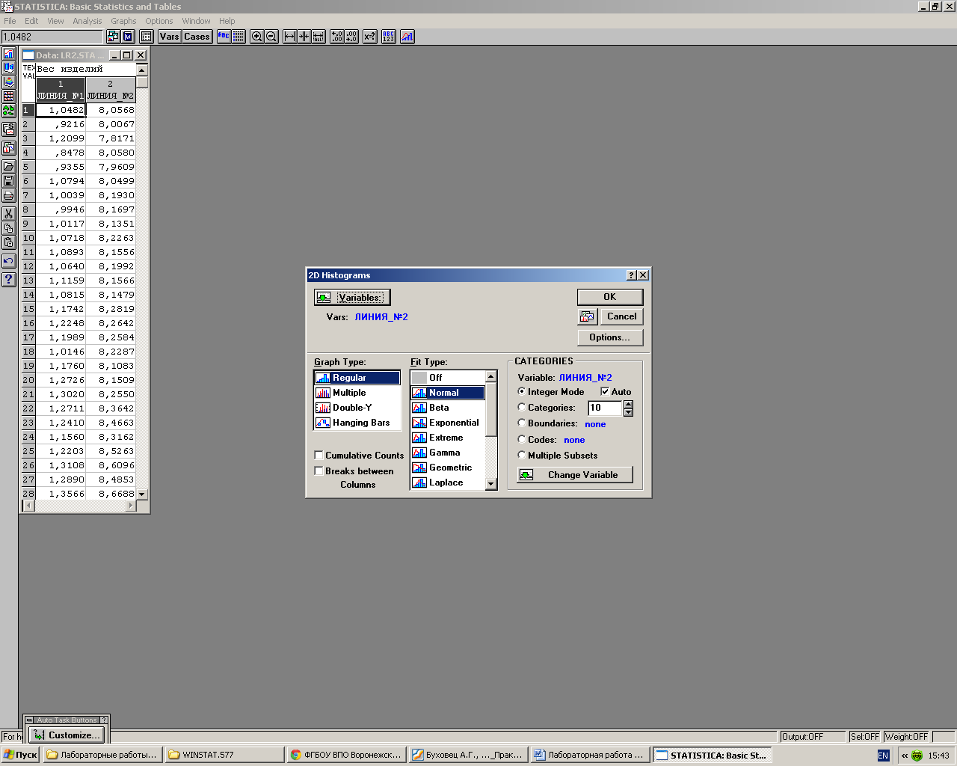Click Cancel in 2D Histograms dialog
Screen dimensions: 957x766
(622, 316)
